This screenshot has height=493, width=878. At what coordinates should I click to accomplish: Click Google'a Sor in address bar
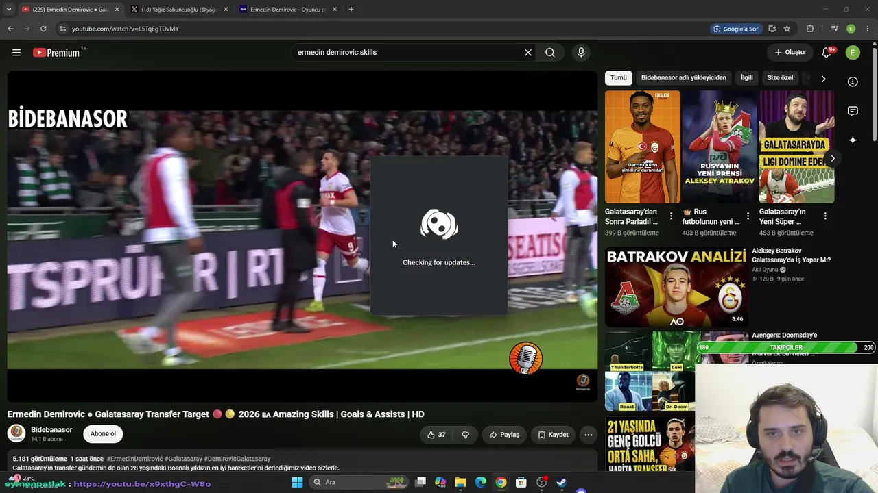click(735, 29)
